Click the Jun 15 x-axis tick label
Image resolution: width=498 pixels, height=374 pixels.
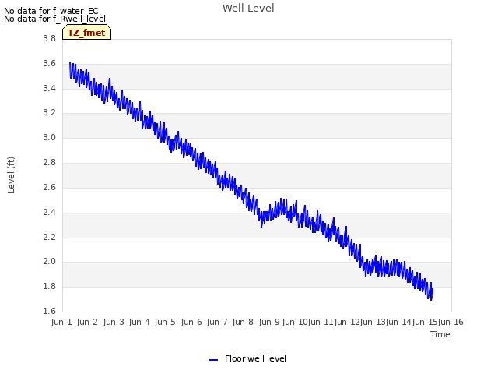tap(425, 322)
